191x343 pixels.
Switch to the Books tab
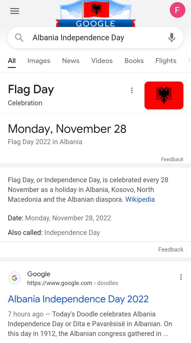(134, 61)
